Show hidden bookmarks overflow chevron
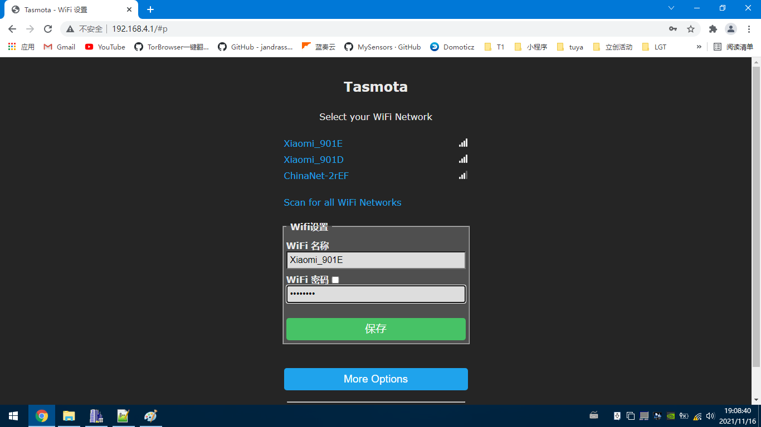 pyautogui.click(x=699, y=47)
